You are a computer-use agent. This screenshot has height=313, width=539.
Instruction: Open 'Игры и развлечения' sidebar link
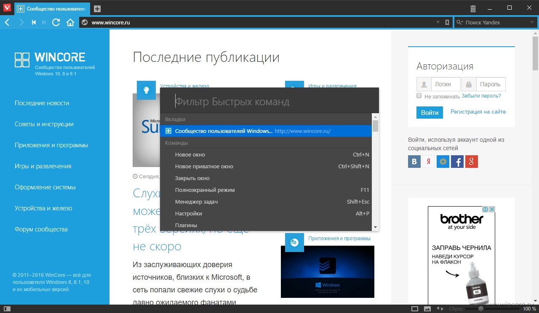tap(43, 166)
